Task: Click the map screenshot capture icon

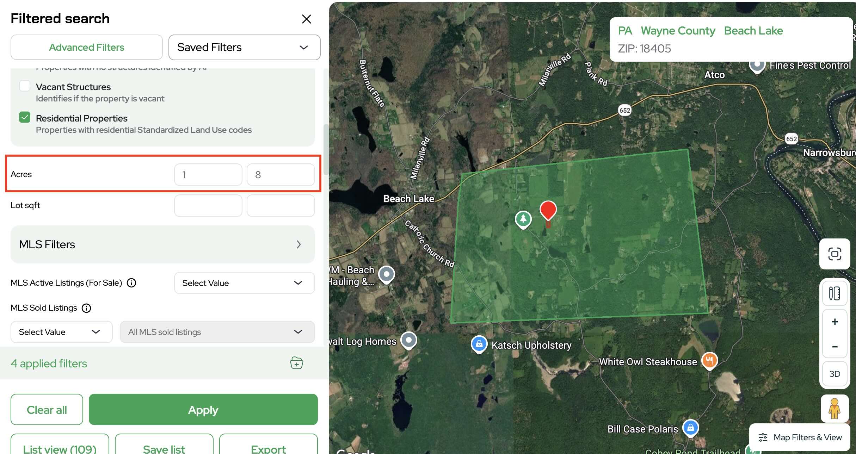Action: coord(835,254)
